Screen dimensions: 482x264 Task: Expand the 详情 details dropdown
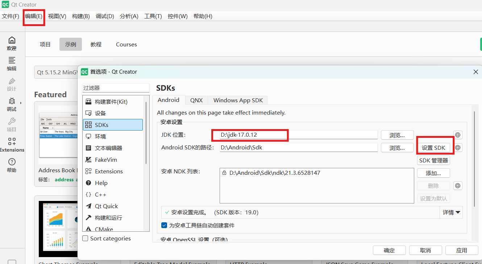(451, 213)
